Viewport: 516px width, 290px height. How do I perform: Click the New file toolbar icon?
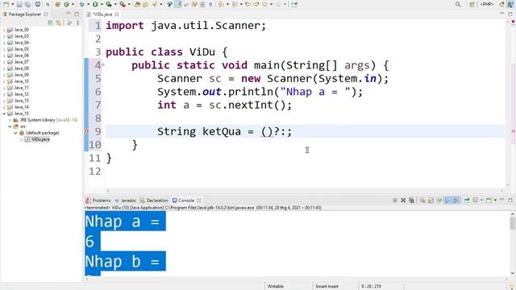coord(6,4)
